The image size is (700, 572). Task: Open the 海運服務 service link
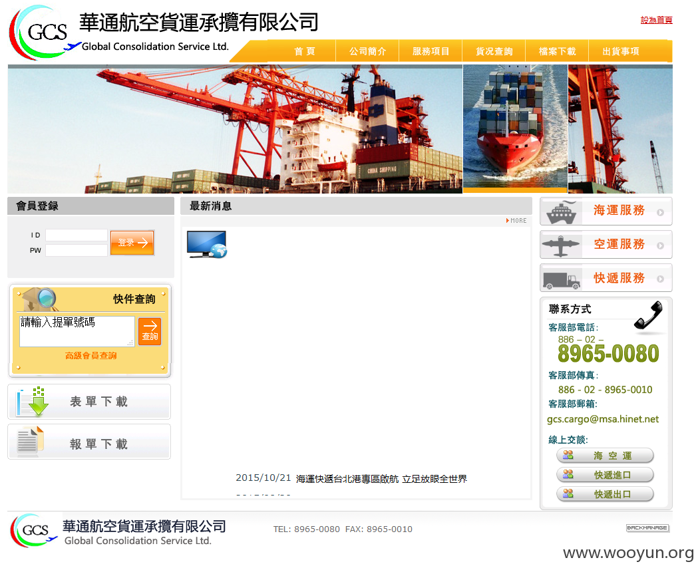(619, 210)
